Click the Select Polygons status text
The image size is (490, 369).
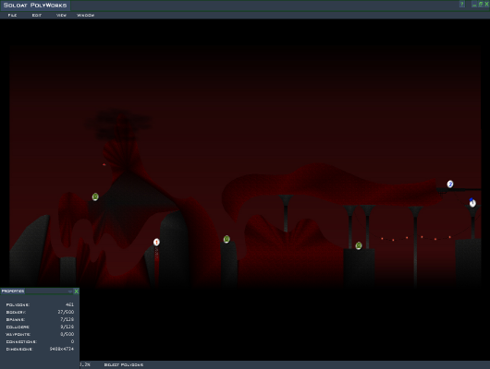(124, 364)
